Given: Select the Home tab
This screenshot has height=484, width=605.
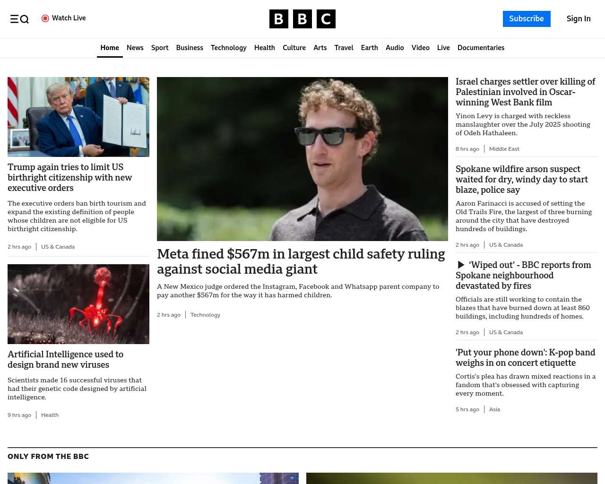Looking at the screenshot, I should coord(110,48).
